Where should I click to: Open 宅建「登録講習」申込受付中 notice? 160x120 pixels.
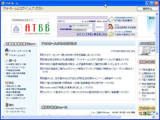78,83
